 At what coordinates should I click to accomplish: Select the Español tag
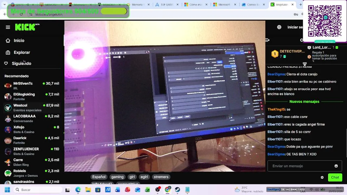pyautogui.click(x=99, y=177)
